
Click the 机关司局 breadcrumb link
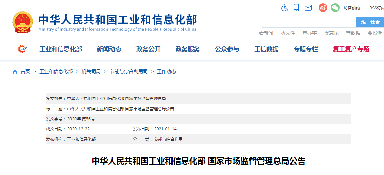[x=91, y=72]
